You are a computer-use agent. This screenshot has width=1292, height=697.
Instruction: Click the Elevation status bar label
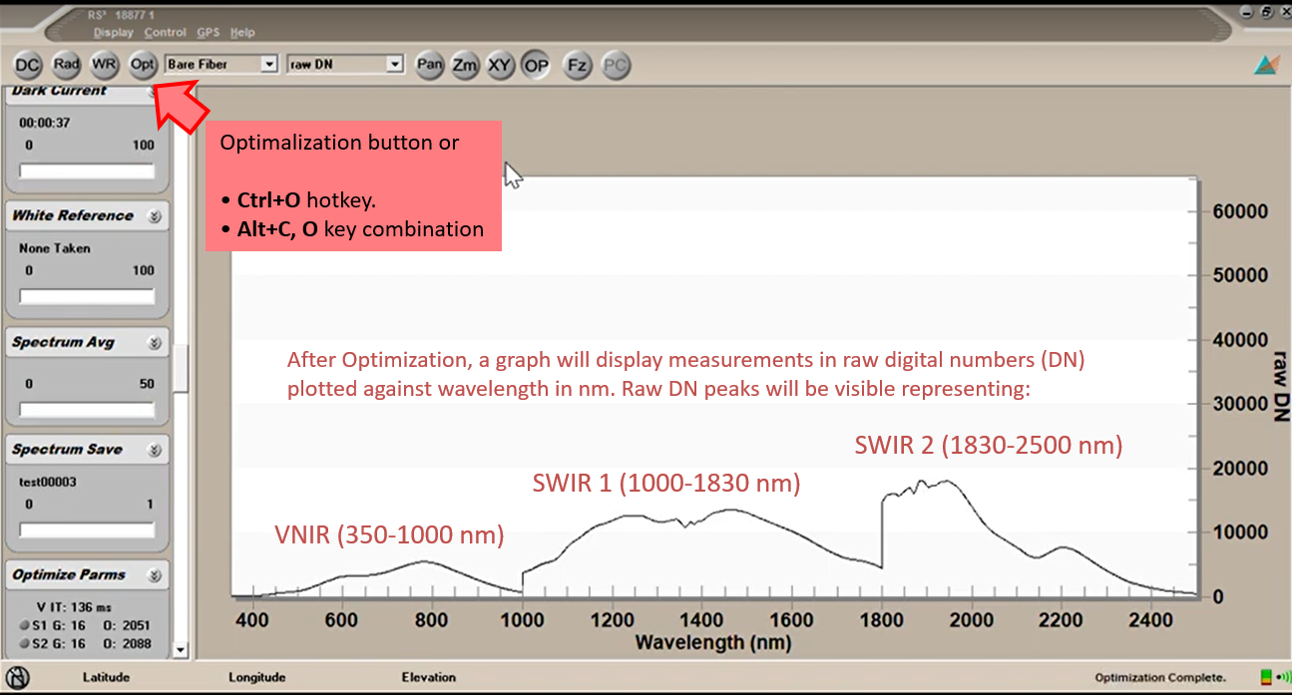(x=429, y=678)
